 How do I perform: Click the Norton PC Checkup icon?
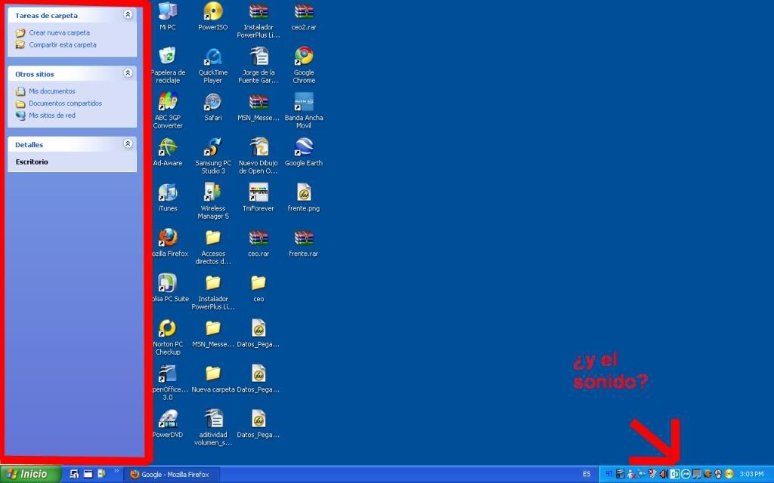pos(168,329)
